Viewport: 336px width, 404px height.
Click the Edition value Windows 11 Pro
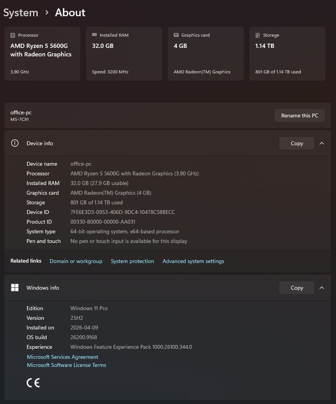89,308
